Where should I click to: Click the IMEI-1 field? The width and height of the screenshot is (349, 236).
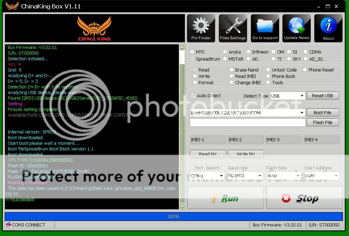208,140
